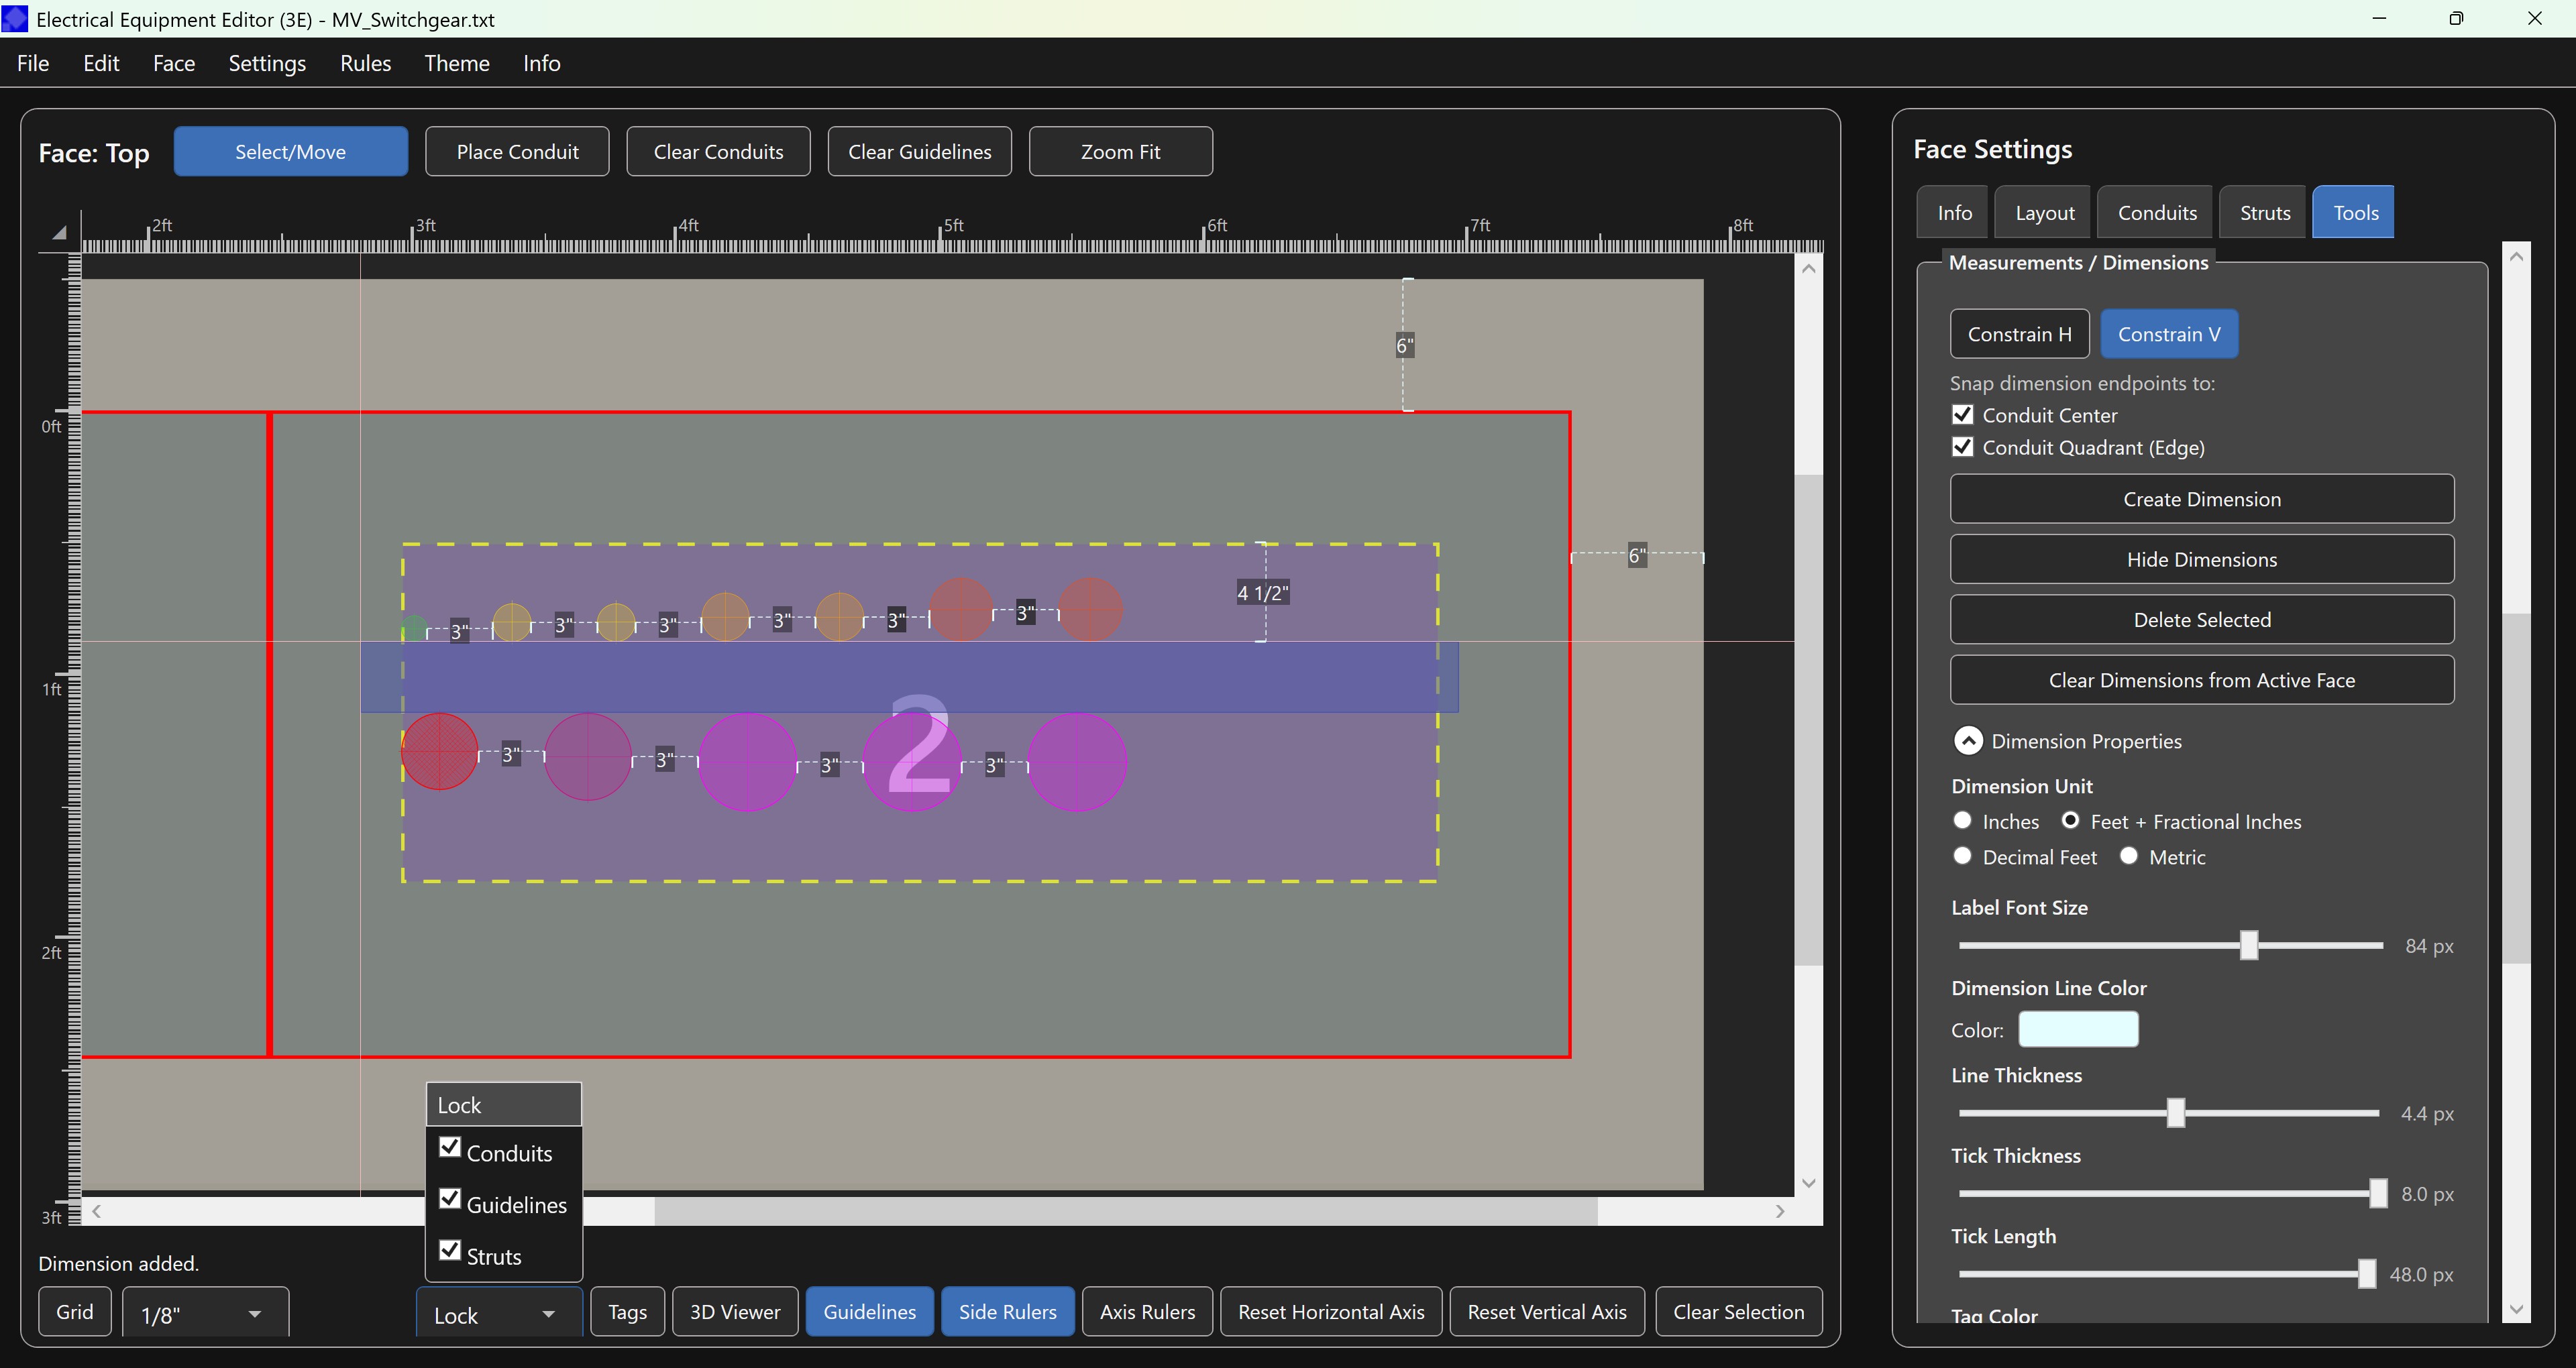Click the Zoom Fit button
The image size is (2576, 1368).
(x=1120, y=152)
